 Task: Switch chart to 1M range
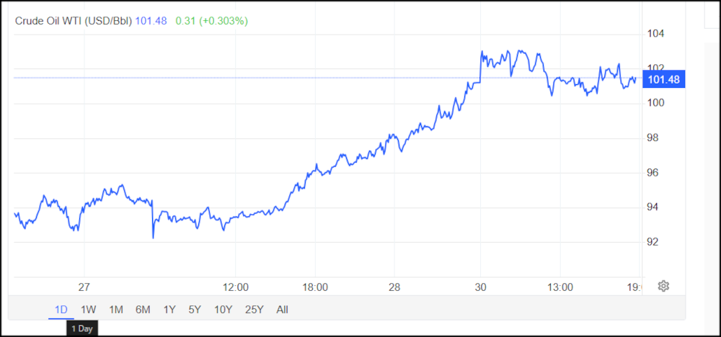[x=115, y=310]
